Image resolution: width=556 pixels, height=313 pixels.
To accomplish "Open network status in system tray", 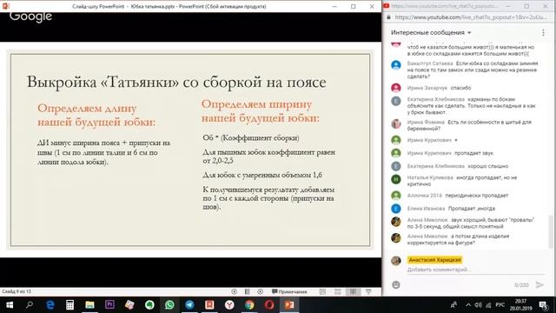I will click(x=488, y=305).
